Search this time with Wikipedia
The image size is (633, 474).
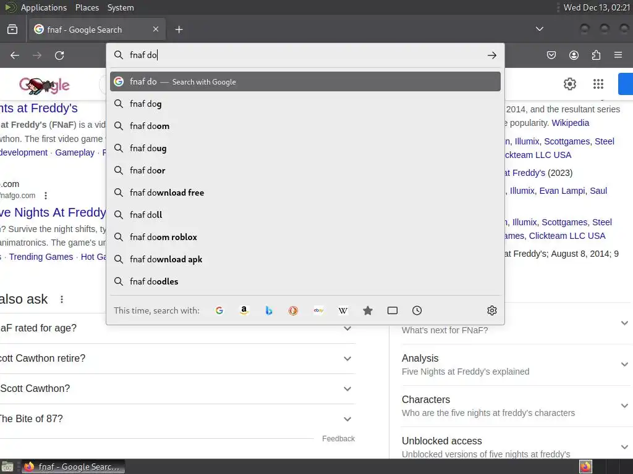point(343,310)
